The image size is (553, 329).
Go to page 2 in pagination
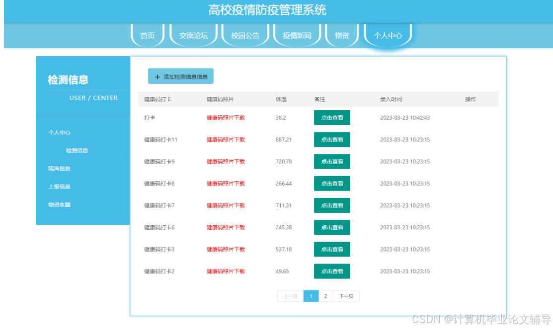click(325, 295)
